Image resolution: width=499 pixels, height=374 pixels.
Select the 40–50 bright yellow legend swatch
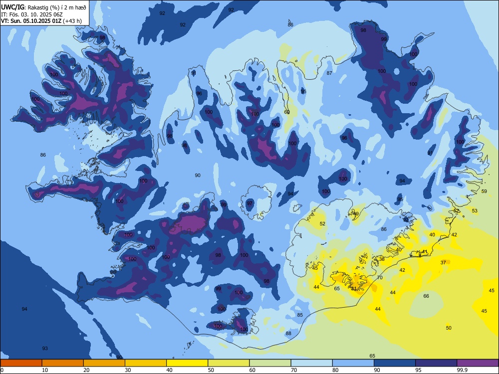(187, 363)
